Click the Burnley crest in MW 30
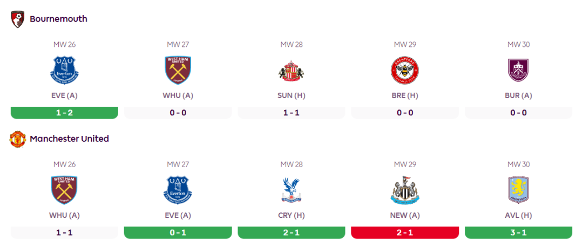 point(518,71)
